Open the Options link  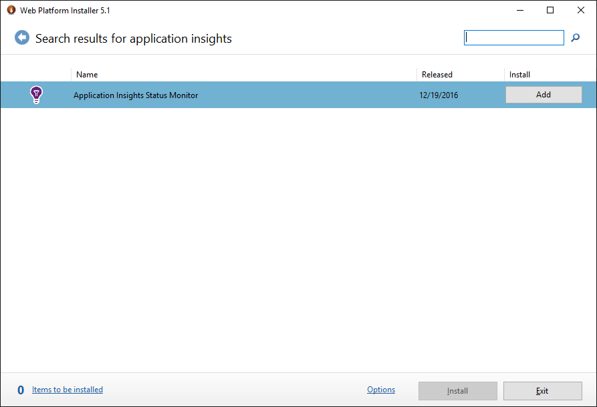coord(381,390)
